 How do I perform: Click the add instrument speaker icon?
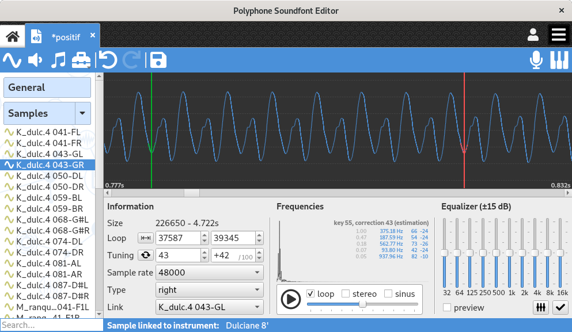(35, 60)
